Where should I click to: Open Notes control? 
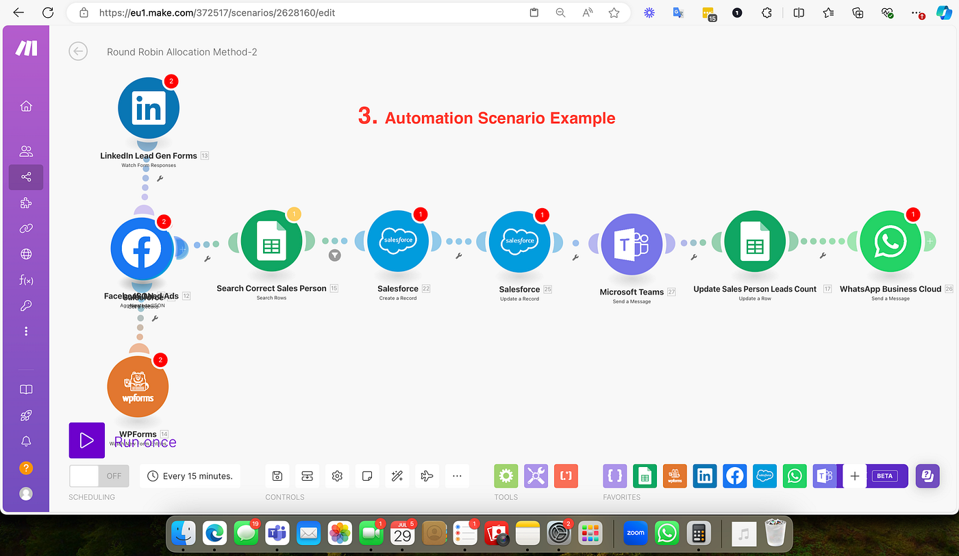click(367, 476)
